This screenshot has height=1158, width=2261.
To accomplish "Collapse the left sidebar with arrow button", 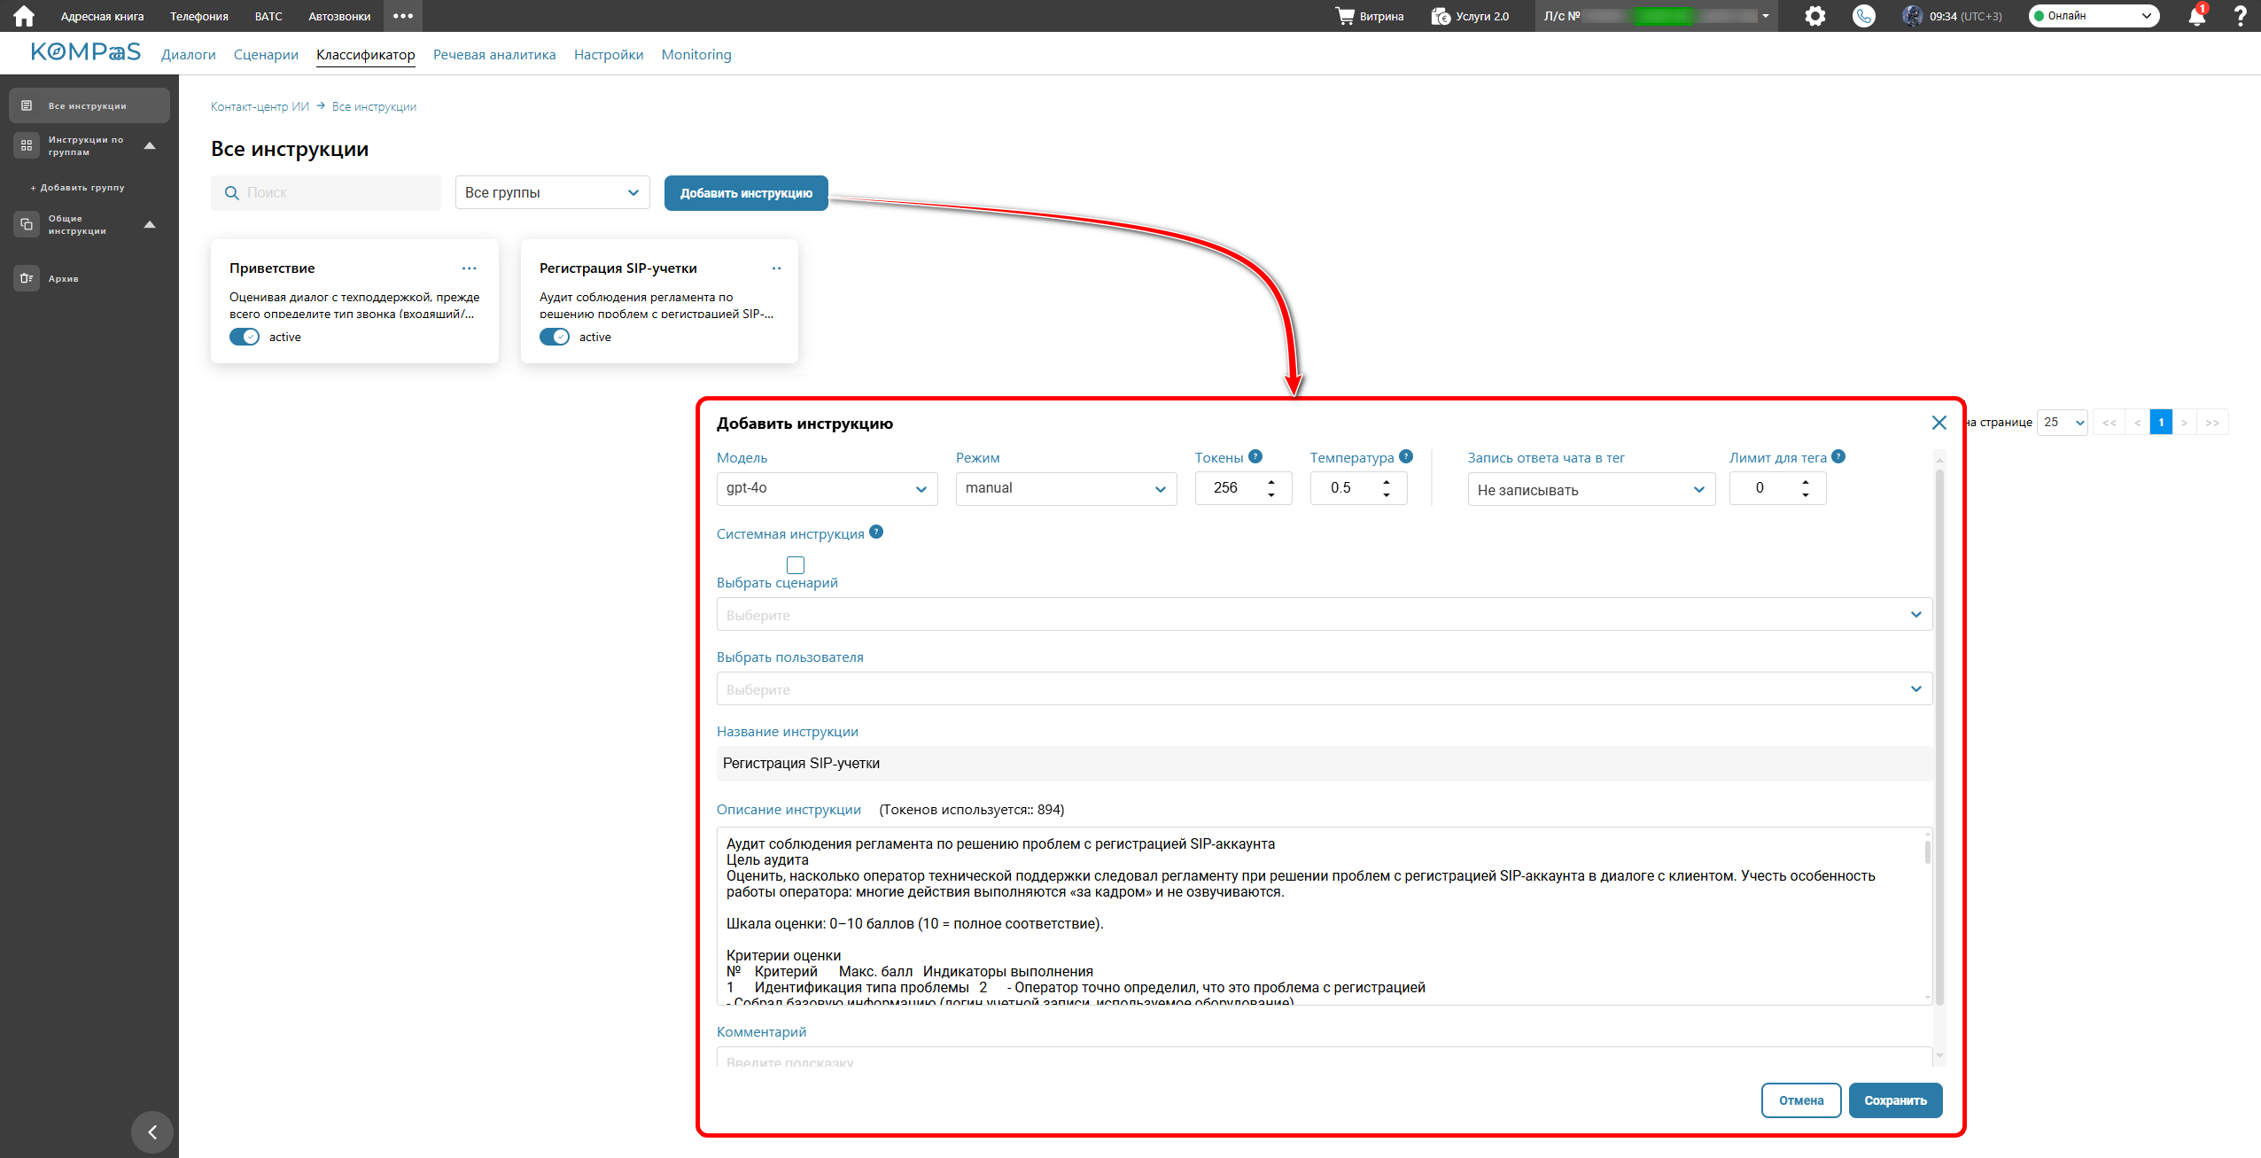I will click(x=152, y=1131).
